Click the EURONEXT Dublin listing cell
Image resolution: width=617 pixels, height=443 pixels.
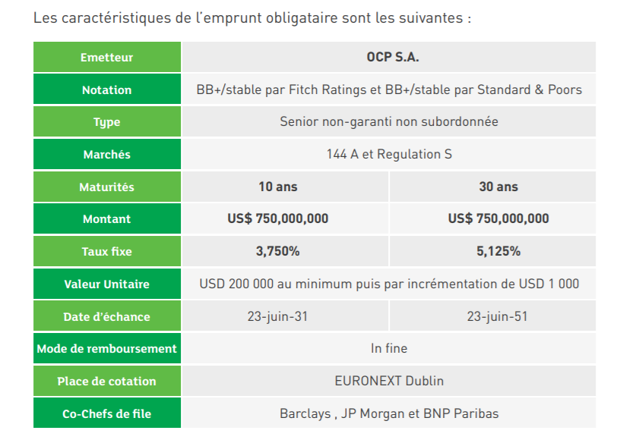coord(388,381)
